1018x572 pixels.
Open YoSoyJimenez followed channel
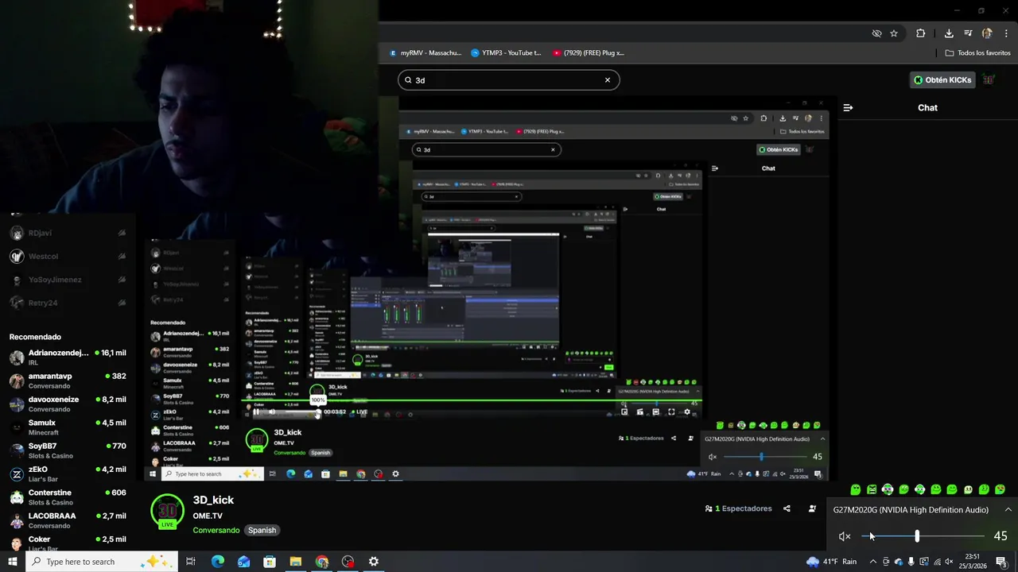click(68, 280)
